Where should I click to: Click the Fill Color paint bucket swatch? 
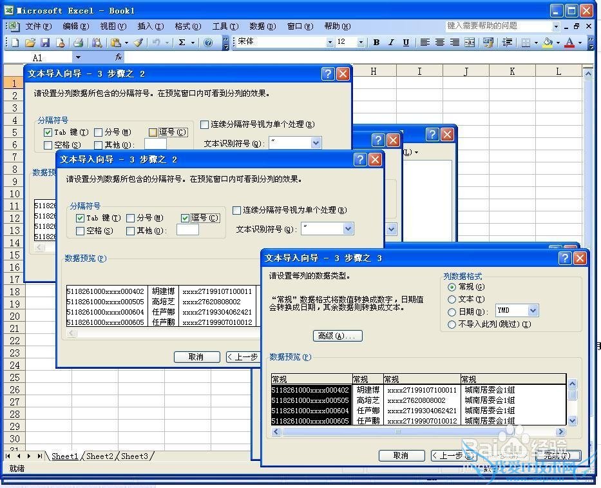point(548,43)
